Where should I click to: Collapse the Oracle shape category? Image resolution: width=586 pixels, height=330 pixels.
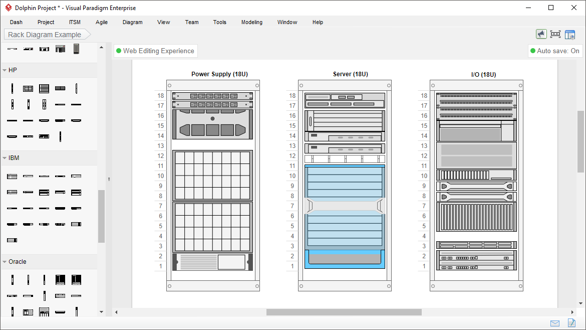point(5,262)
